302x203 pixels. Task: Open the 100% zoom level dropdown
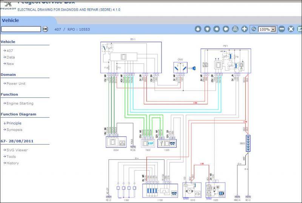(273, 29)
